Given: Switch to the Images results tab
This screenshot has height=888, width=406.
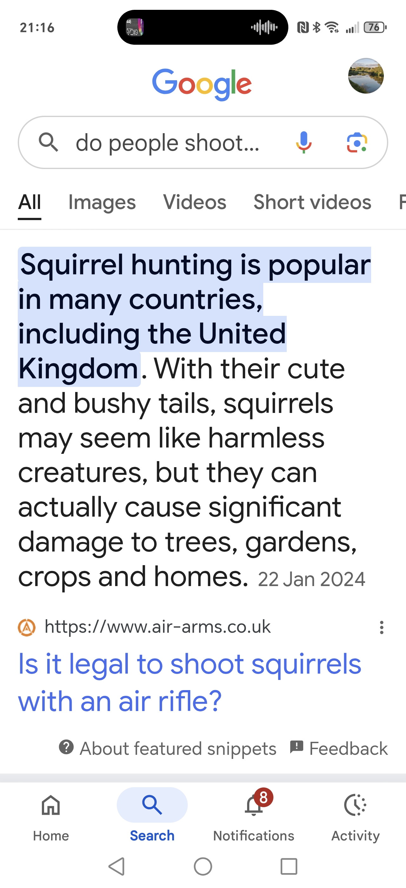Looking at the screenshot, I should pos(102,202).
